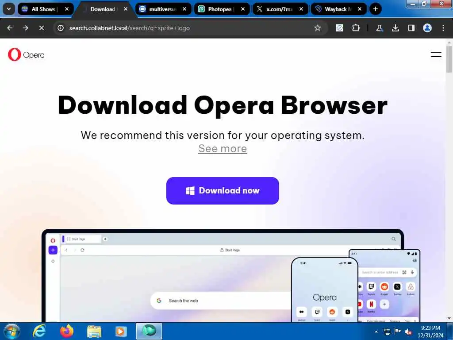Show hidden system tray icons

click(x=376, y=332)
